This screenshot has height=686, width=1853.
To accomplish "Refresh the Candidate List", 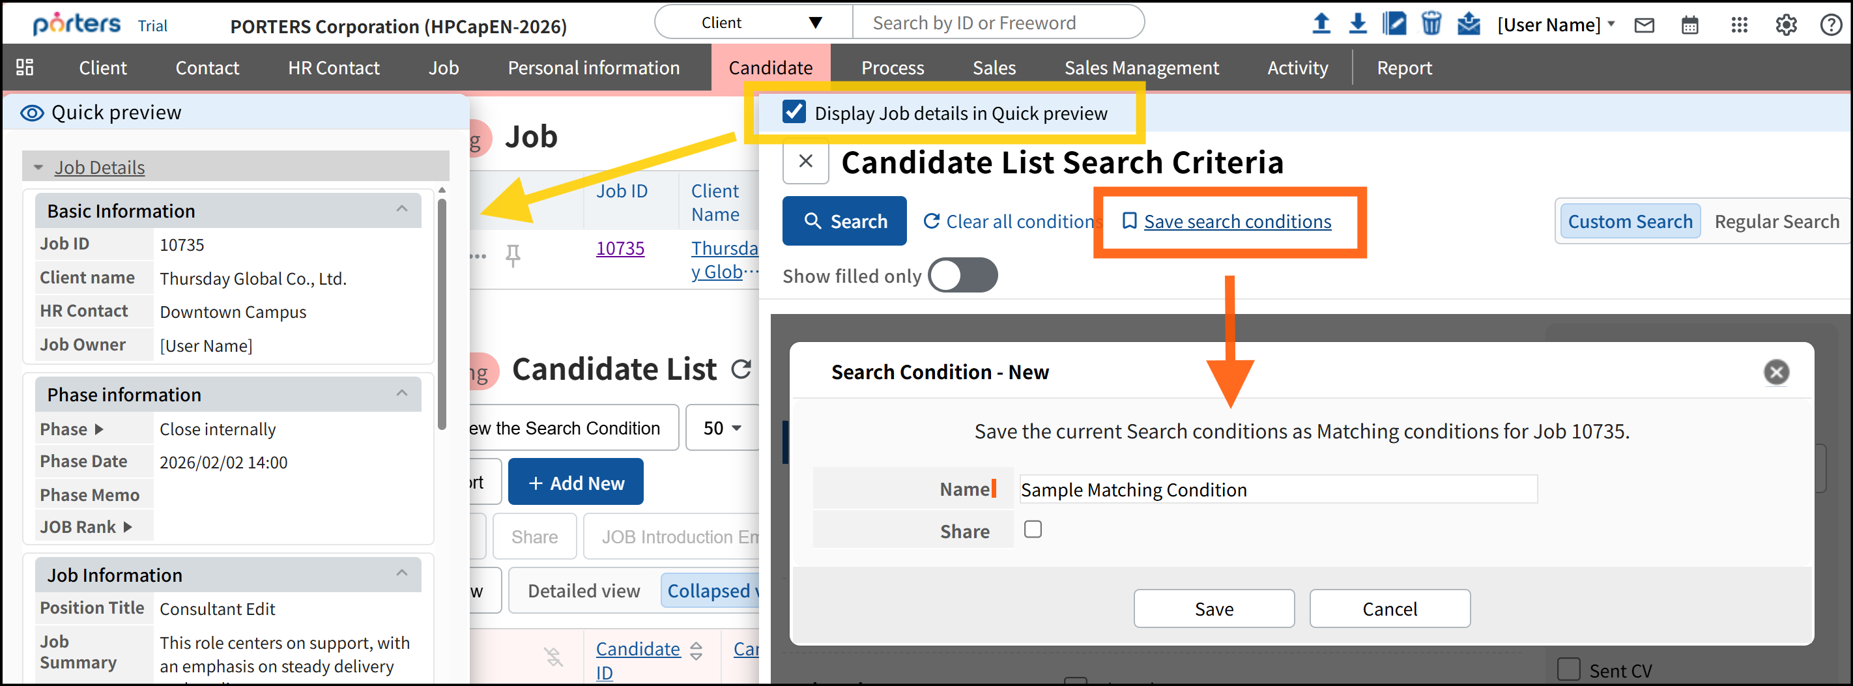I will (741, 369).
